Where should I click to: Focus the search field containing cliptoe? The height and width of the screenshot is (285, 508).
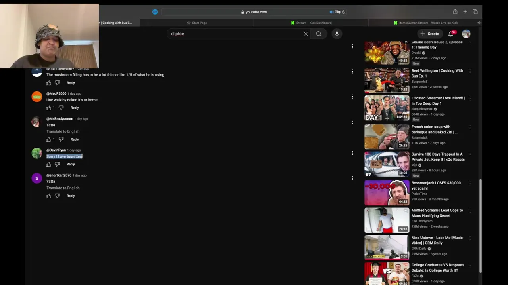point(234,34)
